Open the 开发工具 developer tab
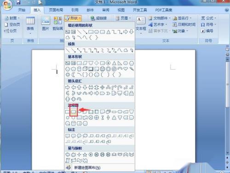Image resolution: width=230 pixels, height=173 pixels. (140, 10)
